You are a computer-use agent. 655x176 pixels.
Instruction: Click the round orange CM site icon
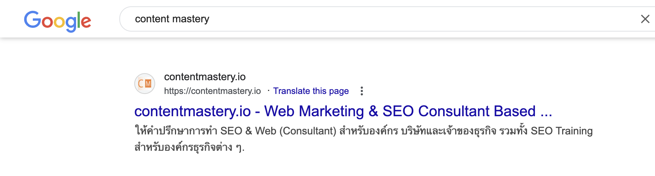click(x=145, y=84)
